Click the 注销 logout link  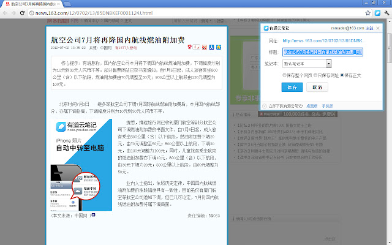[x=369, y=28]
